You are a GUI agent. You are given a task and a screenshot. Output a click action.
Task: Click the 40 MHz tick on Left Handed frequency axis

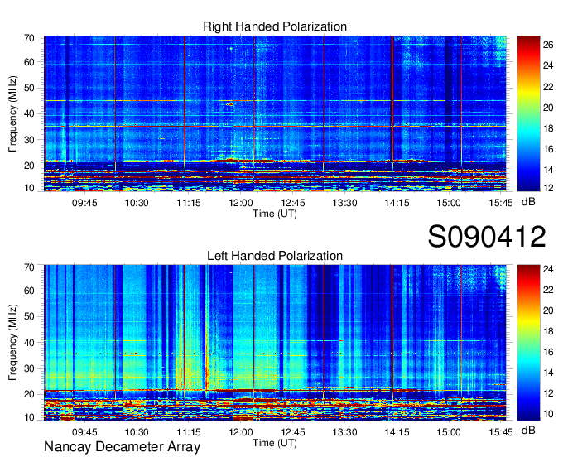pos(29,343)
